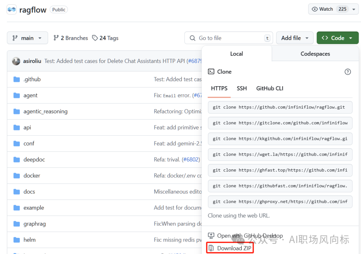Click the Clone help question mark icon
Screen dimensions: 361x254
tap(348, 72)
